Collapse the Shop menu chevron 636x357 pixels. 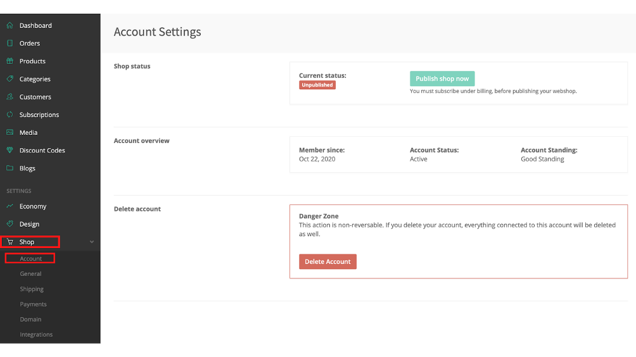pos(92,242)
